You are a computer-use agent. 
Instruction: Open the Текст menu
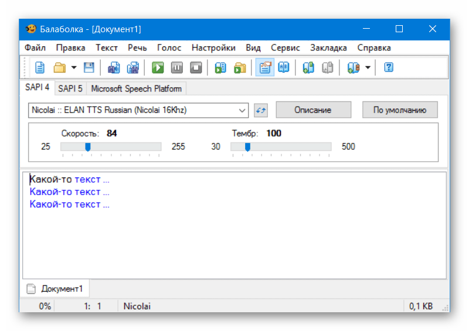[x=107, y=48]
